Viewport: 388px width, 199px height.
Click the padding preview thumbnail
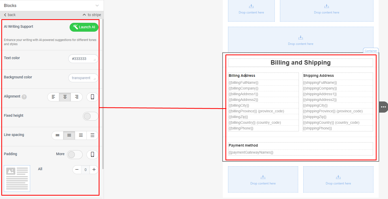click(x=17, y=179)
